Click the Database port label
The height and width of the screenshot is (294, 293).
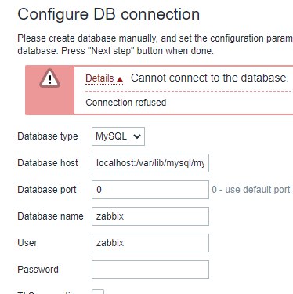click(47, 190)
